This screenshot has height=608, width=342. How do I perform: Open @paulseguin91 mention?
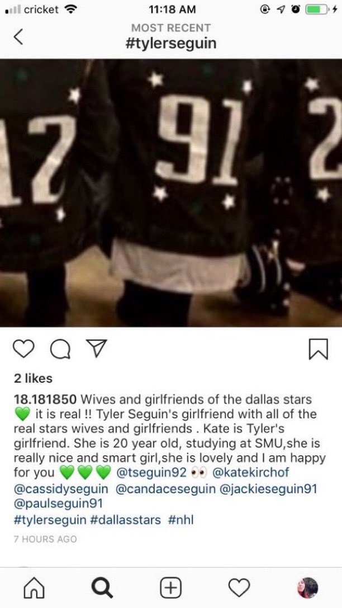(58, 503)
